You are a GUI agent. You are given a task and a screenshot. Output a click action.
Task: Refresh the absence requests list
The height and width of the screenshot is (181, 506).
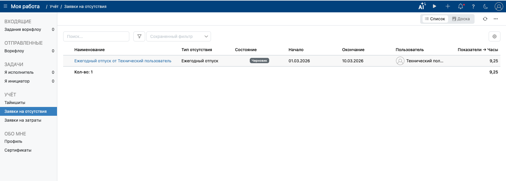click(485, 19)
